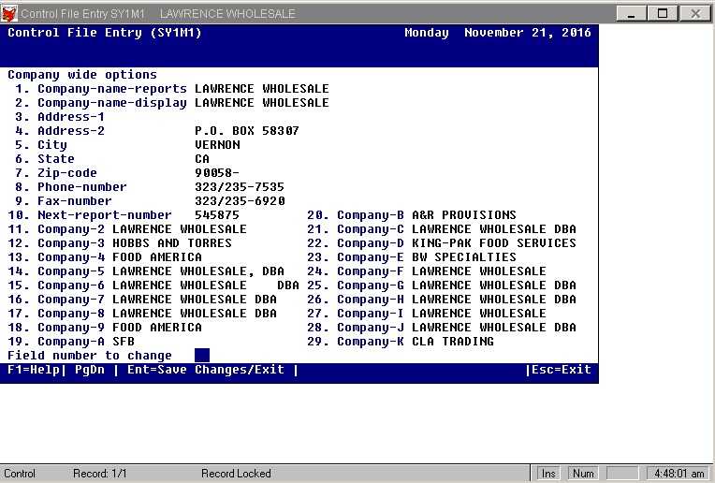The height and width of the screenshot is (483, 715).
Task: Click phone number 323/235-7535
Action: coord(240,187)
